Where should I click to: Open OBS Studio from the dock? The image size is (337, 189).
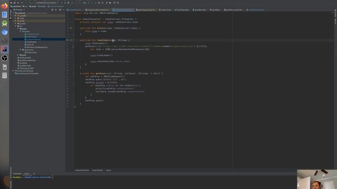click(4, 58)
